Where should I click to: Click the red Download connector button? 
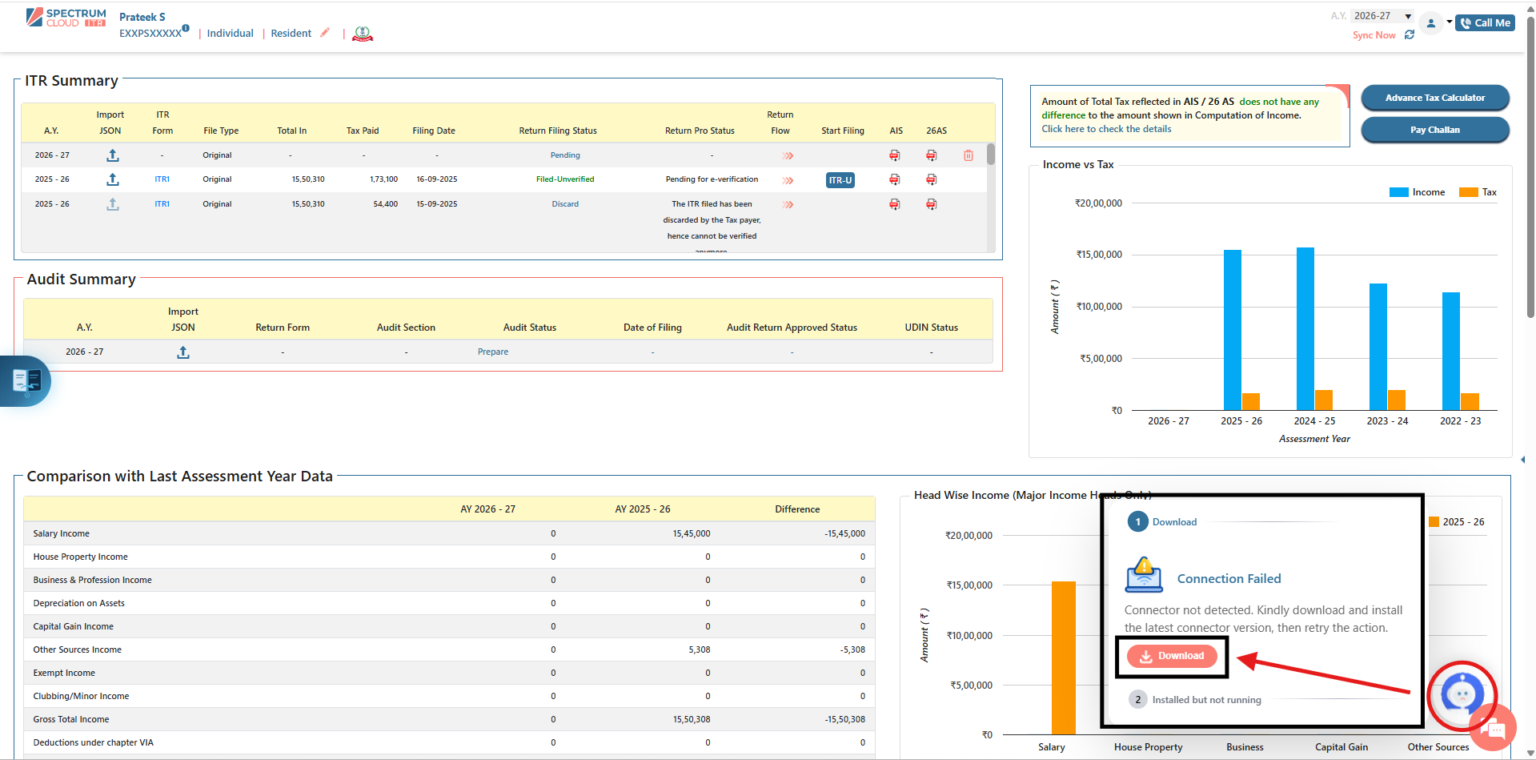(1172, 656)
